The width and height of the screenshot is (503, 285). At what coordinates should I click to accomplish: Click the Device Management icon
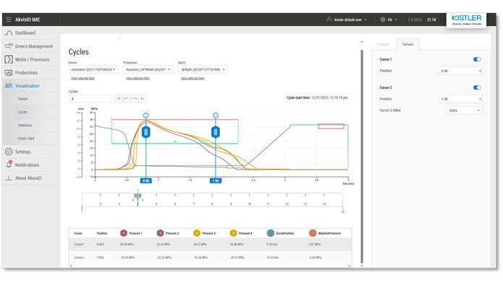[9, 46]
